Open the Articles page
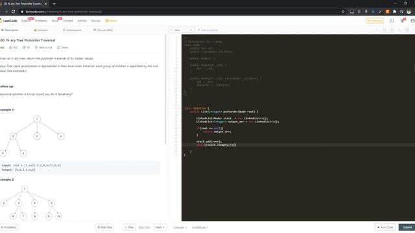Screen dimensions: 415x233 (x=82, y=21)
